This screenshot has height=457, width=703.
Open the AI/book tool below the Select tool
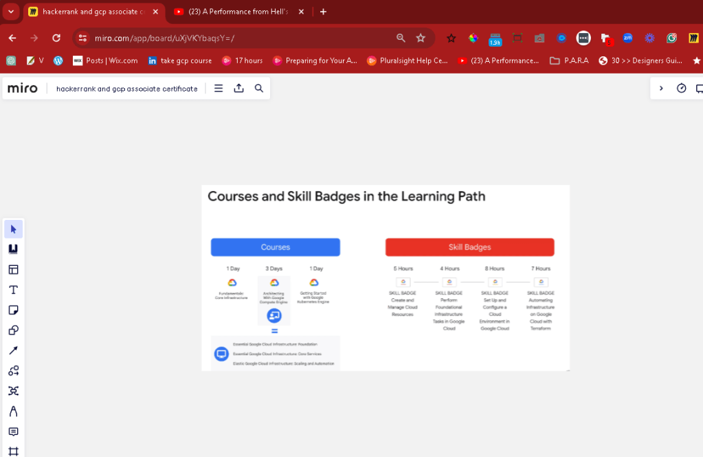14,249
